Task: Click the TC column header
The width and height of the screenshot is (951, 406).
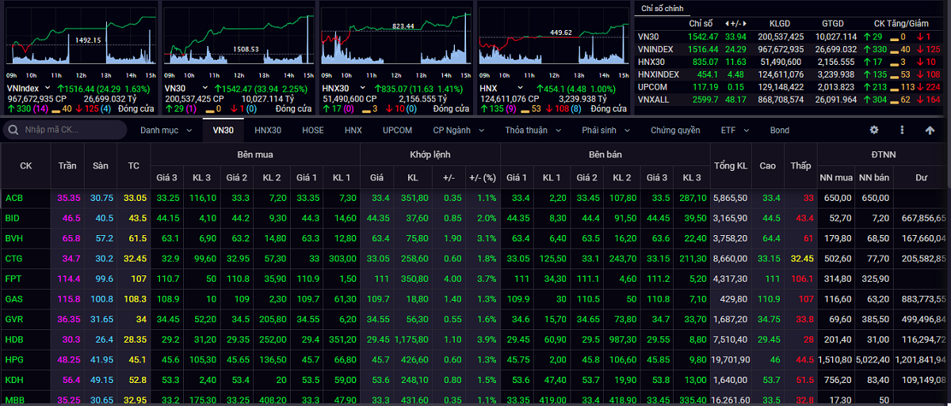Action: point(133,166)
